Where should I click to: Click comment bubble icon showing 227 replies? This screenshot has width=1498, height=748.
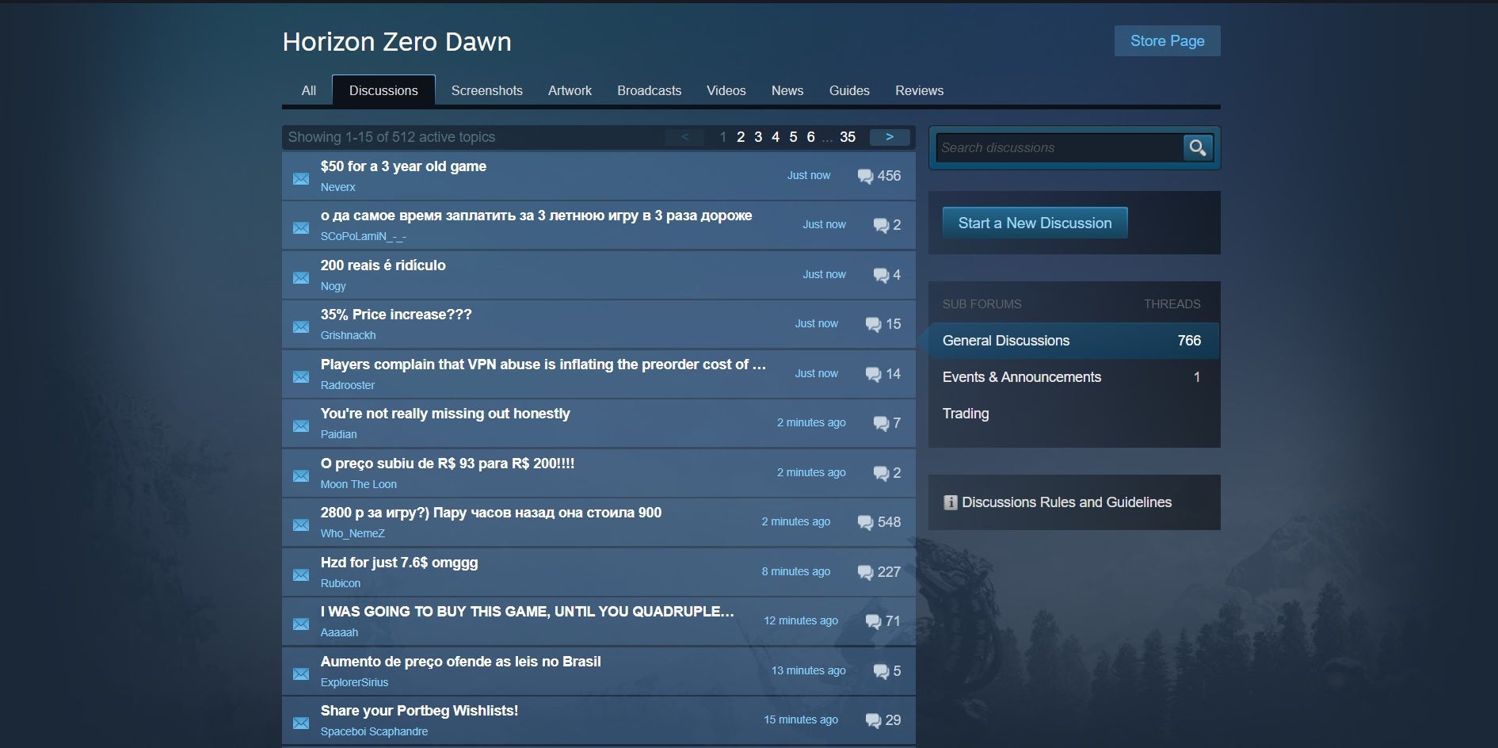865,572
